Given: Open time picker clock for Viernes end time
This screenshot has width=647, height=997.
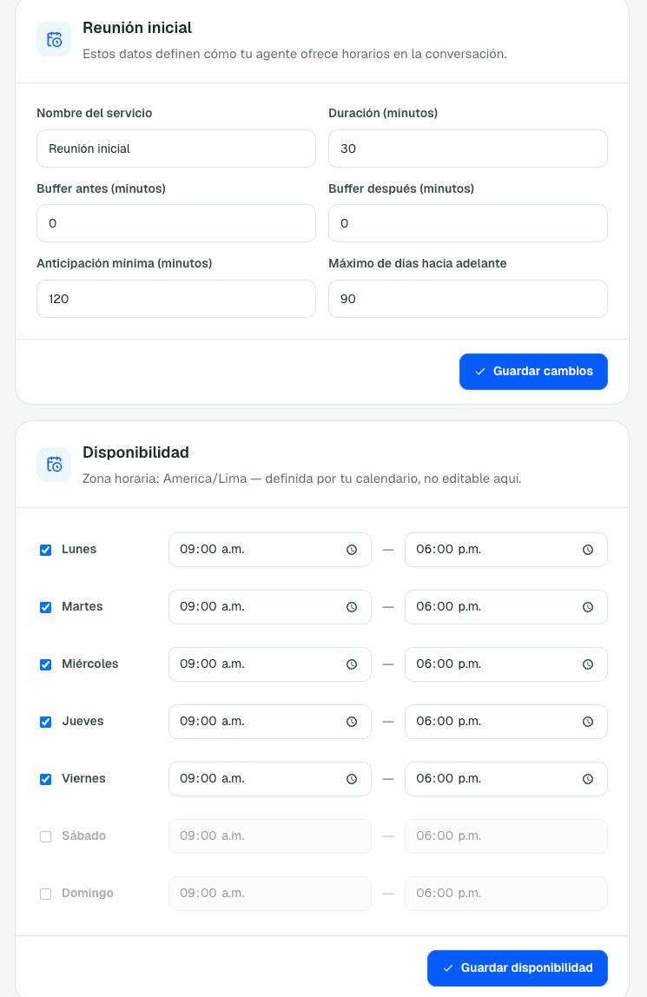Looking at the screenshot, I should coord(588,779).
